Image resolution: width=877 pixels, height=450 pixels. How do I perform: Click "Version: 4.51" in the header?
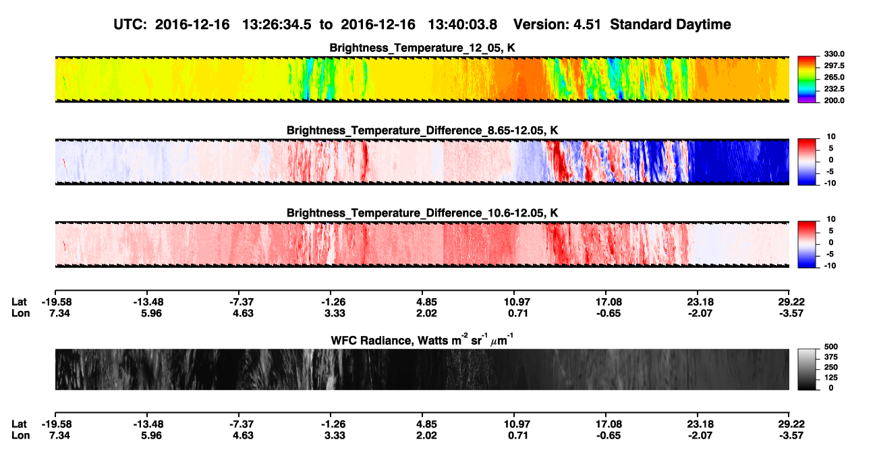coord(557,25)
